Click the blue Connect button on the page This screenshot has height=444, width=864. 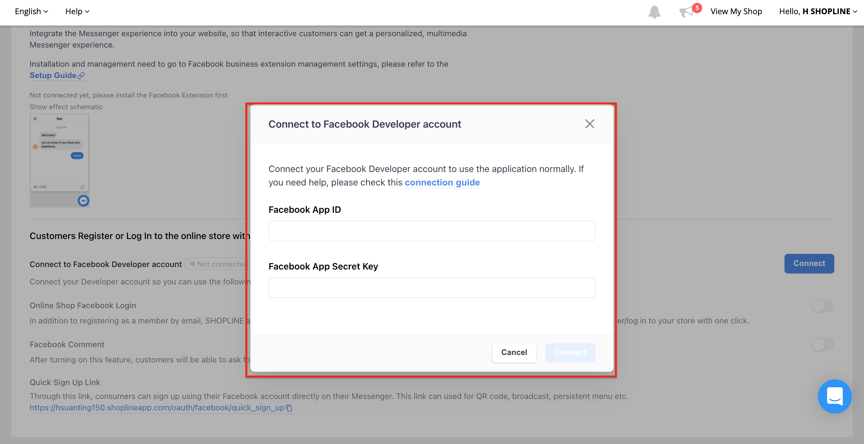[809, 263]
